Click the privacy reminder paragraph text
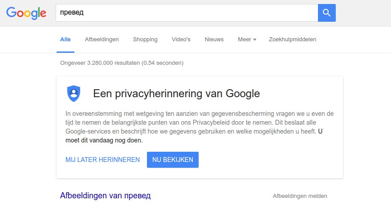The width and height of the screenshot is (391, 205). 200,127
